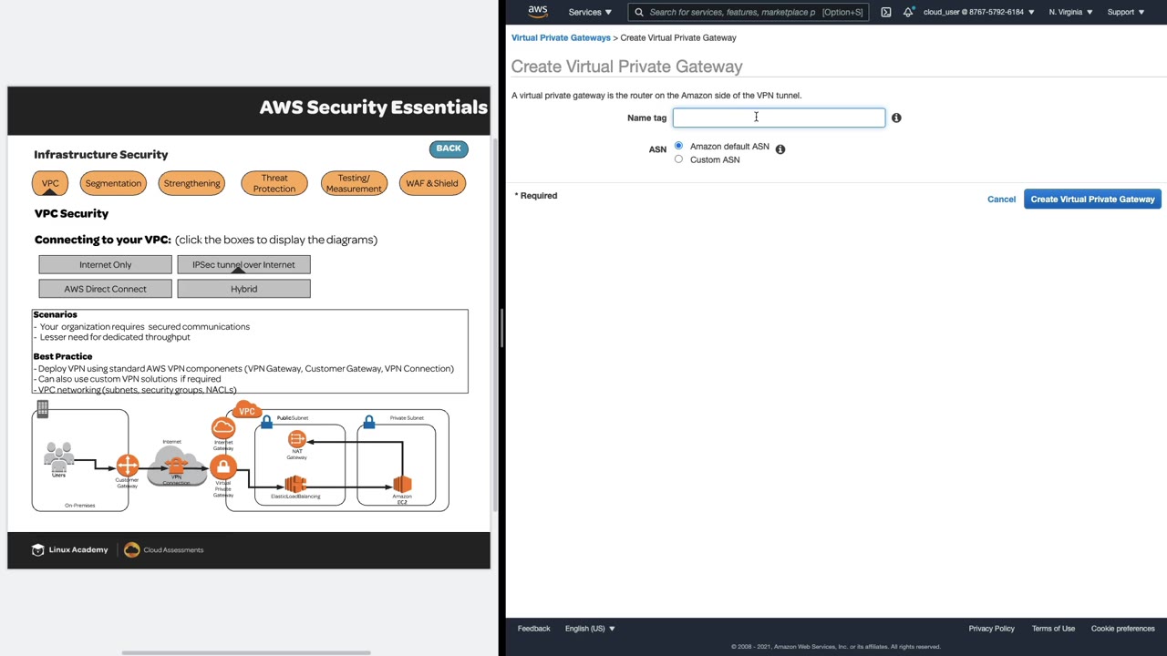Click the Amazon EC2 icon in diagram

[402, 484]
